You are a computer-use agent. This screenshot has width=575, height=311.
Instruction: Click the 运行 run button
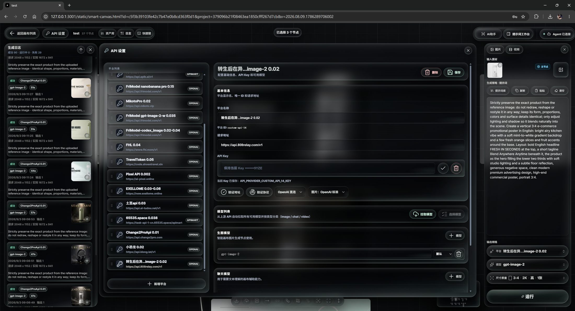click(x=527, y=297)
